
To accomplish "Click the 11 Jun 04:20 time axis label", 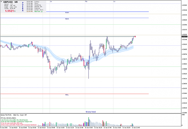I will 14,127.
